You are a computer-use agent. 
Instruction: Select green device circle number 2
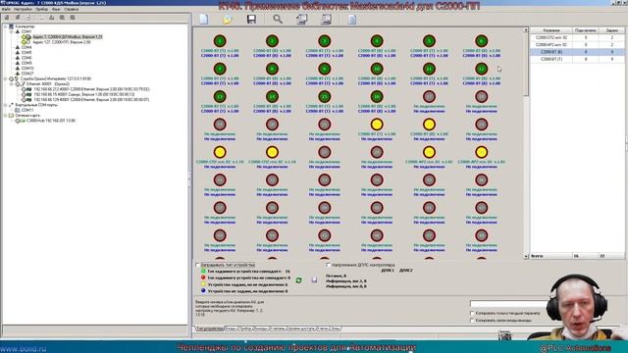pyautogui.click(x=272, y=41)
